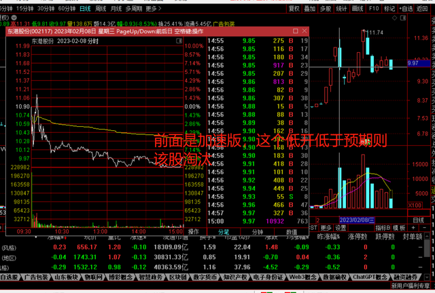Add stock with +自选 button

(406, 9)
